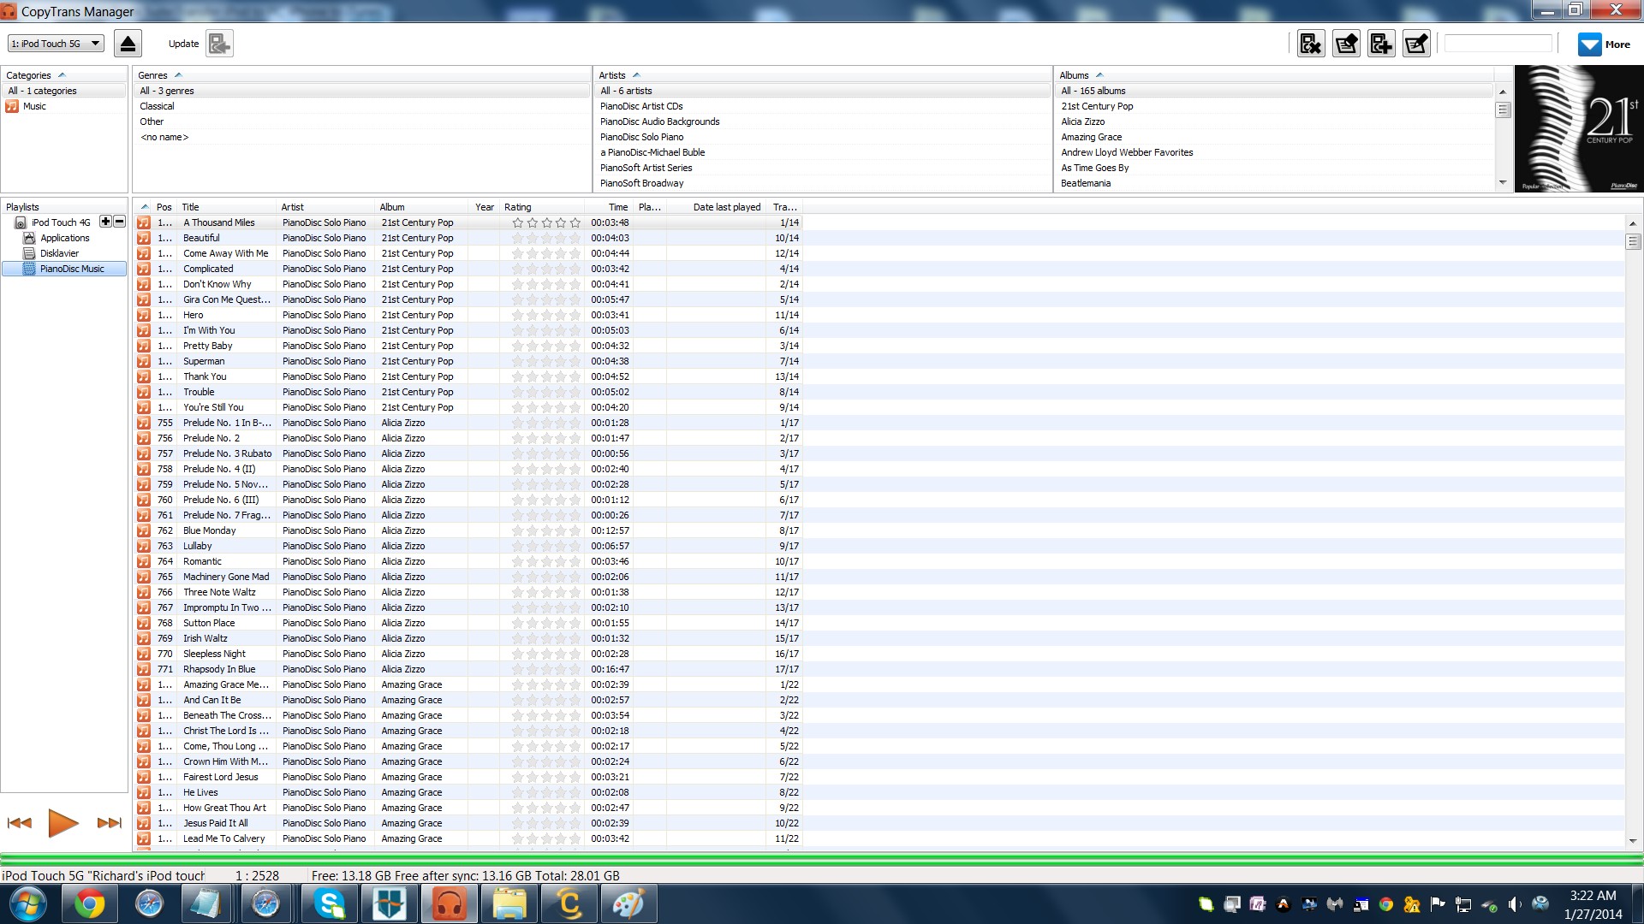Select the Applications playlist
Viewport: 1644px width, 924px height.
point(64,238)
